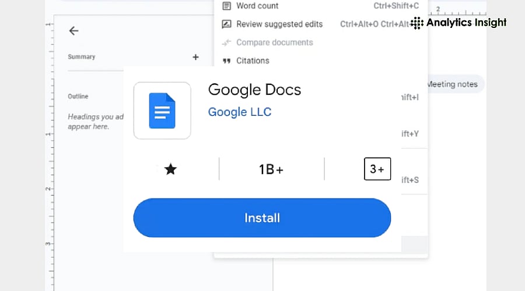Click the Meeting notes chip
The height and width of the screenshot is (291, 525).
[x=453, y=84]
